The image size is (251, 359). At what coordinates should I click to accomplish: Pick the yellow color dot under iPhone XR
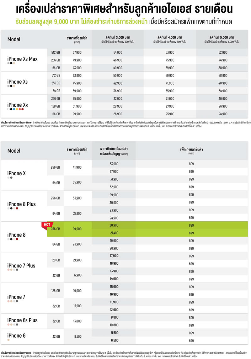(x=17, y=109)
